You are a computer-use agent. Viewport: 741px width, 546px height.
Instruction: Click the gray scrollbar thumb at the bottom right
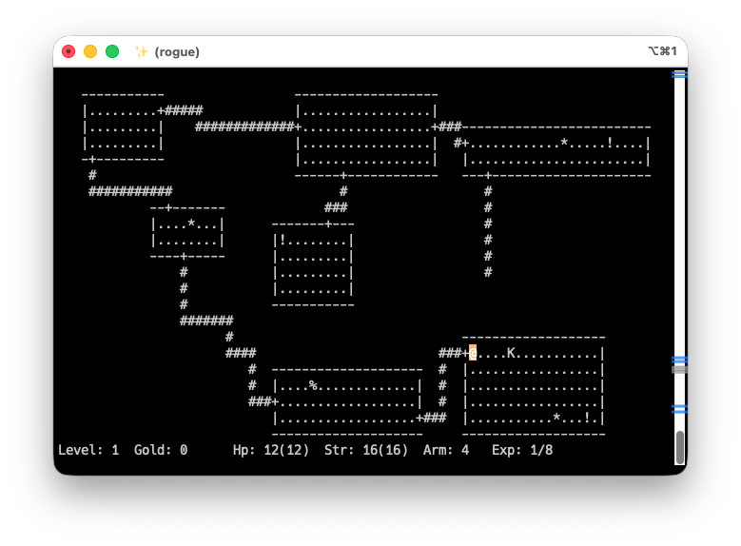pyautogui.click(x=679, y=447)
